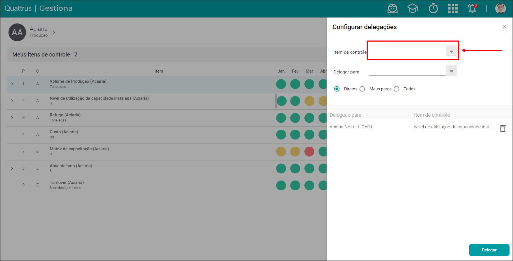Open the user profile avatar
513x261 pixels.
(500, 8)
